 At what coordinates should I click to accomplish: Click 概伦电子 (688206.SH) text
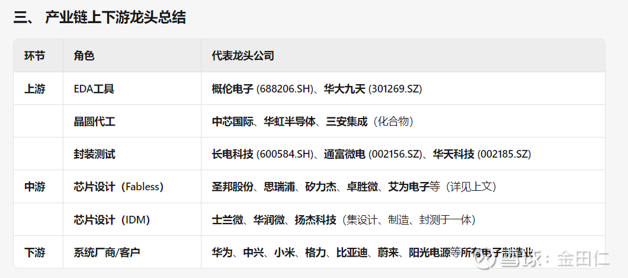point(262,88)
